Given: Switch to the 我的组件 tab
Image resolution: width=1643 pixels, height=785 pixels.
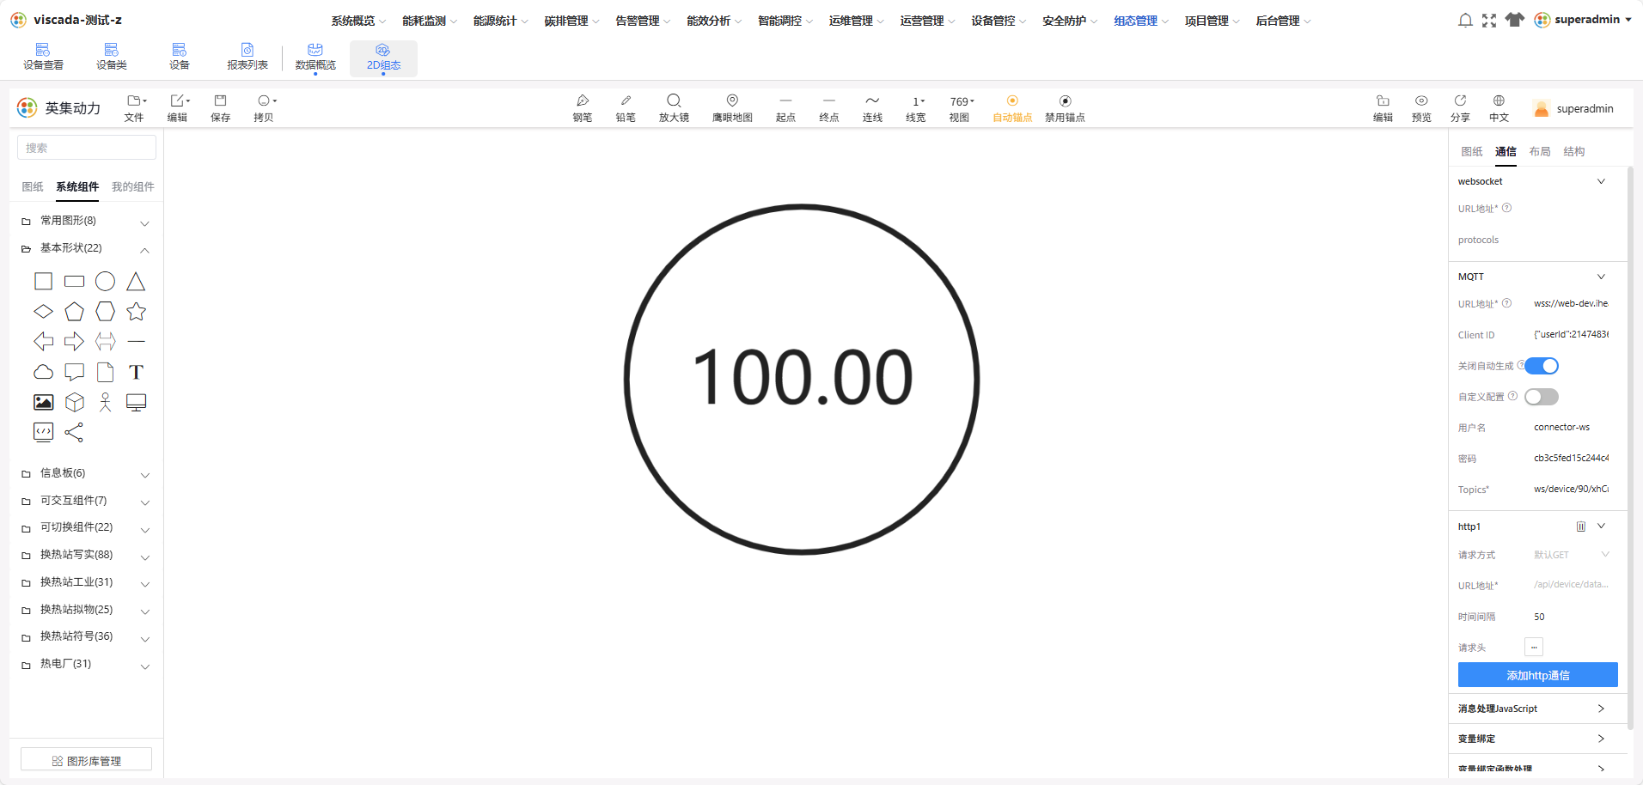Looking at the screenshot, I should (133, 186).
